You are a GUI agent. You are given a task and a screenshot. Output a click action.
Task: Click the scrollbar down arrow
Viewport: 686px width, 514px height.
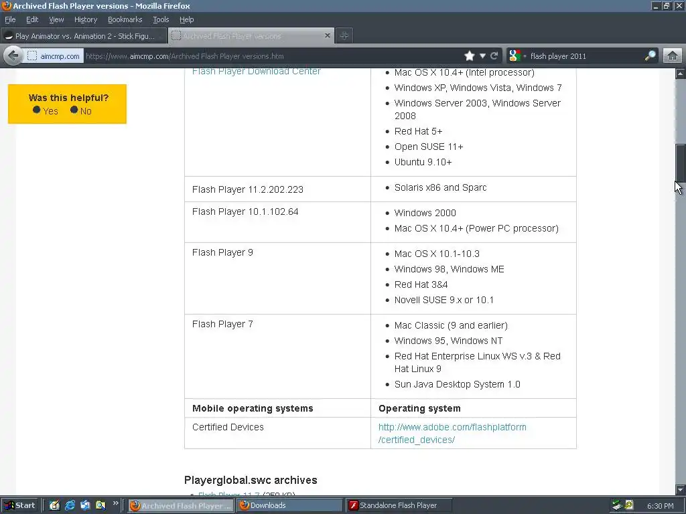tap(680, 489)
